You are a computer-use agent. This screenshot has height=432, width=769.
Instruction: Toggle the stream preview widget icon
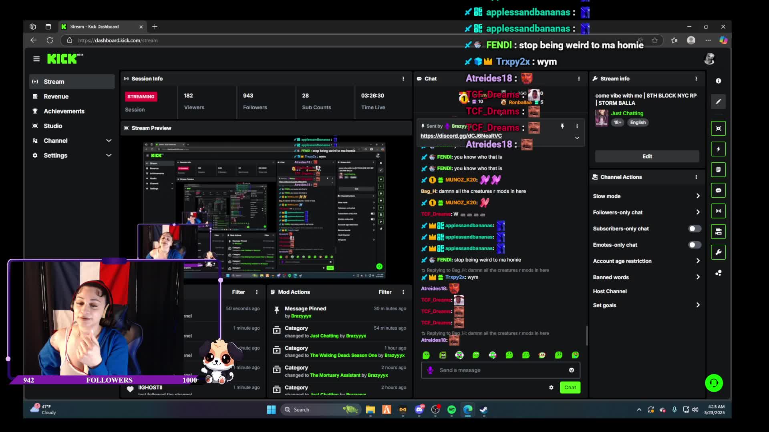click(719, 128)
